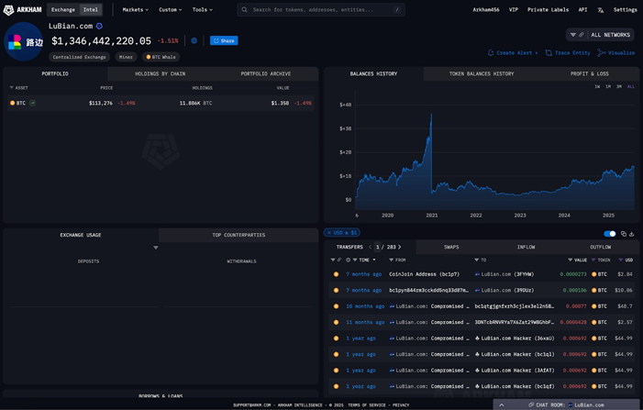Go to next transfers page arrow

pyautogui.click(x=400, y=247)
